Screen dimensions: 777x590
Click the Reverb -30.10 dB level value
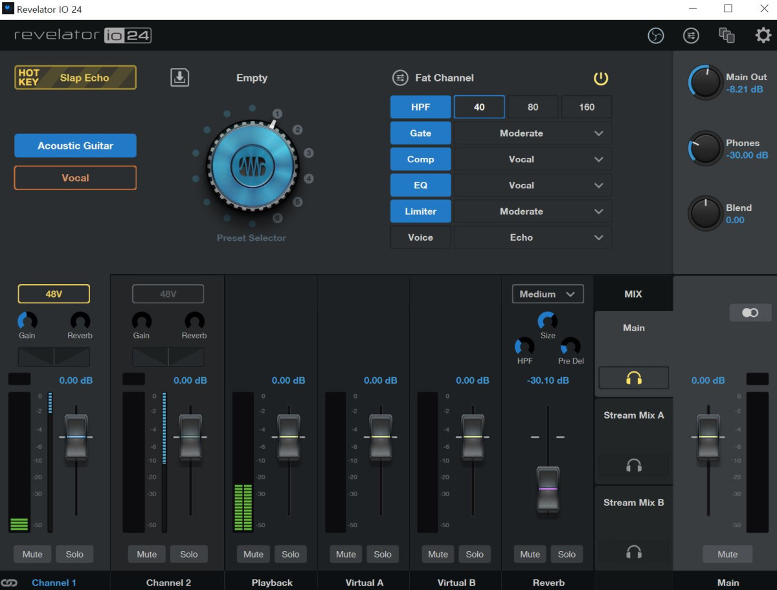pyautogui.click(x=548, y=380)
